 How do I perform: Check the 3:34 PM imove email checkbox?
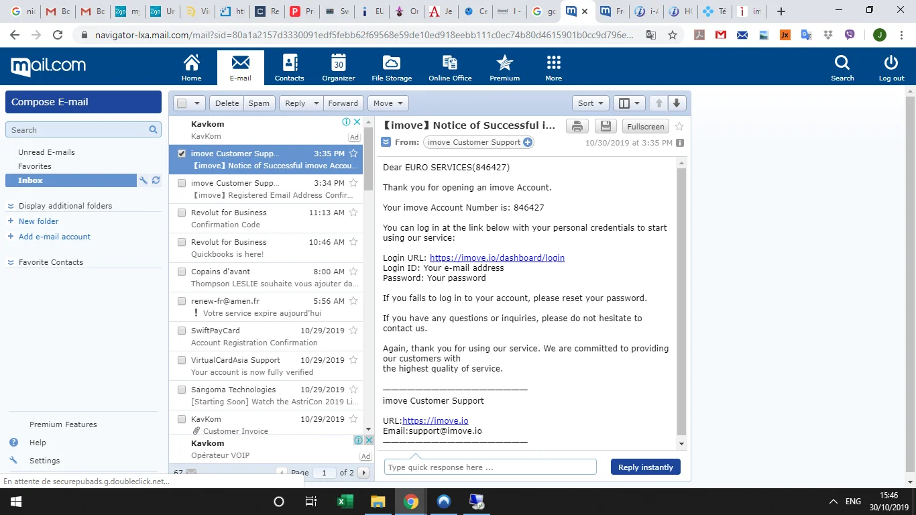point(182,183)
